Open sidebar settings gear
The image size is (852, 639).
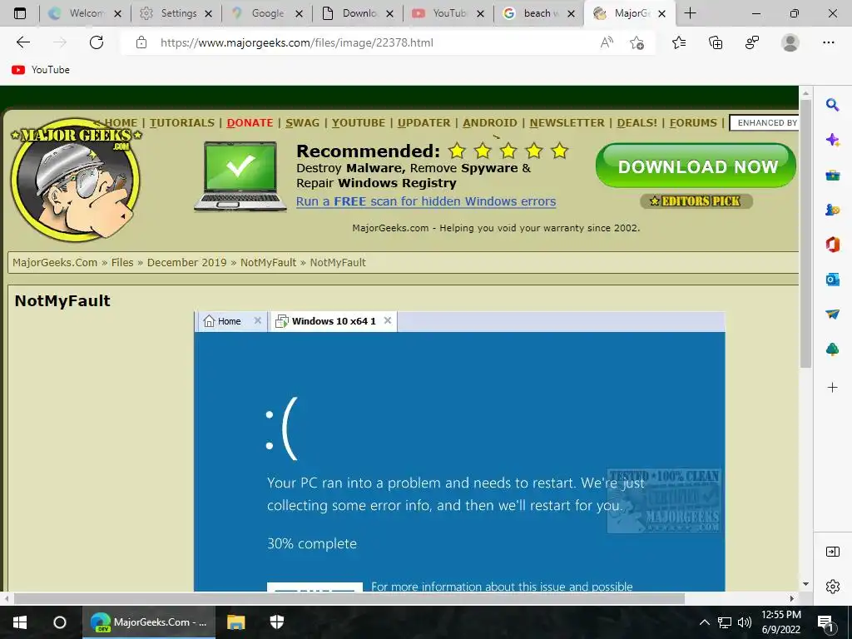[x=832, y=587]
